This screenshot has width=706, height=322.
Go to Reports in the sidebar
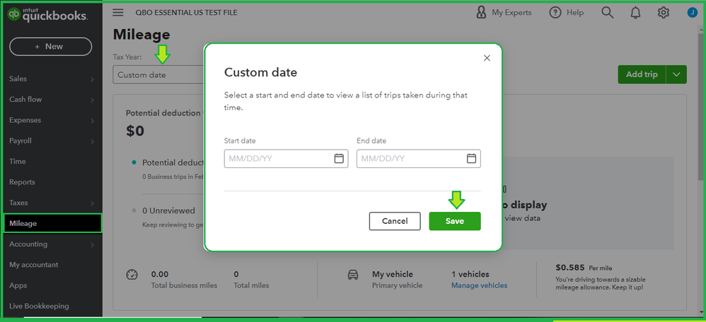pyautogui.click(x=22, y=182)
